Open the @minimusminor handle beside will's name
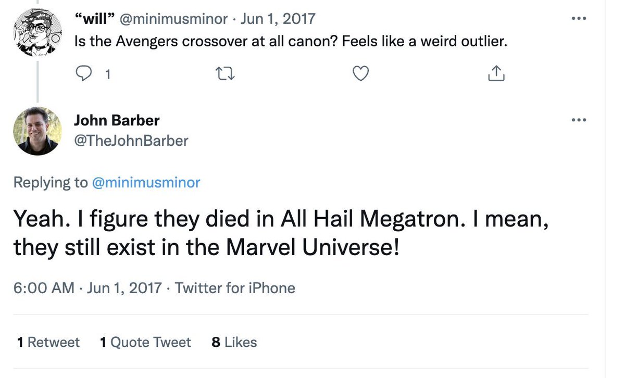Image resolution: width=625 pixels, height=378 pixels. pos(174,19)
